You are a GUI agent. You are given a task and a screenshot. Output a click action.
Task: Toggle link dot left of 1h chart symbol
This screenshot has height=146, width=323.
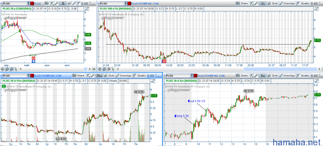[x=99, y=3]
